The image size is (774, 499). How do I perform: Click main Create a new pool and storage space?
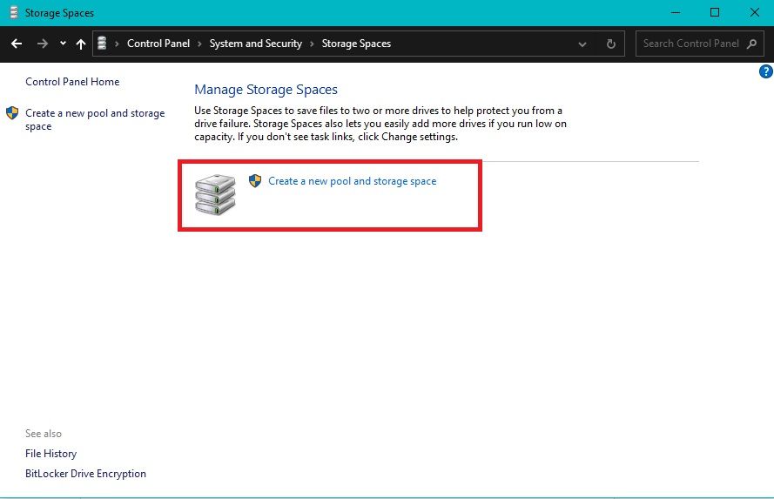pyautogui.click(x=352, y=181)
